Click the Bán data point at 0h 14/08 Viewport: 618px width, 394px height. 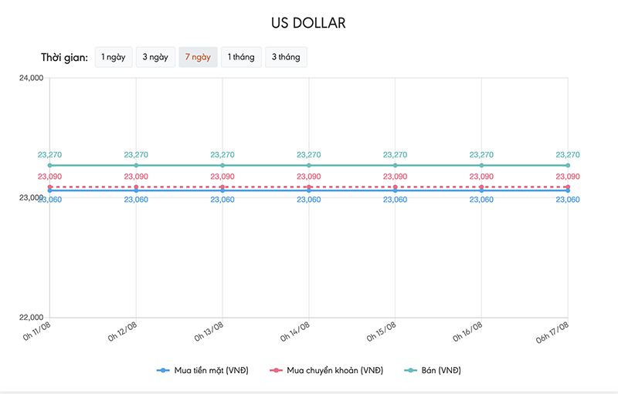[x=309, y=165]
